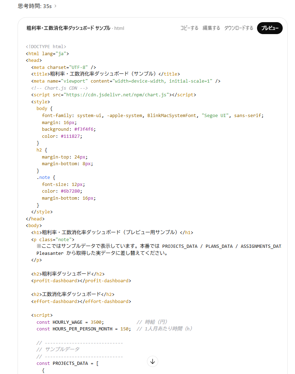The height and width of the screenshot is (374, 295).
Task: Click the </style> closing tag
Action: [42, 212]
